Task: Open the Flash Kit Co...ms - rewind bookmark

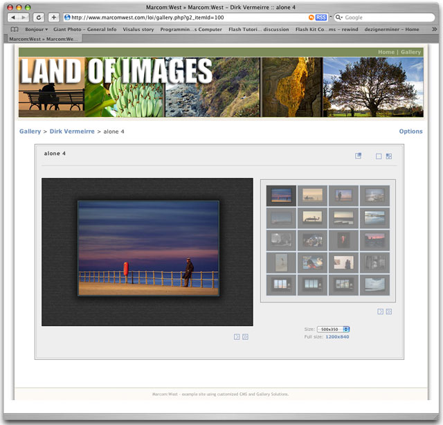Action: 327,29
